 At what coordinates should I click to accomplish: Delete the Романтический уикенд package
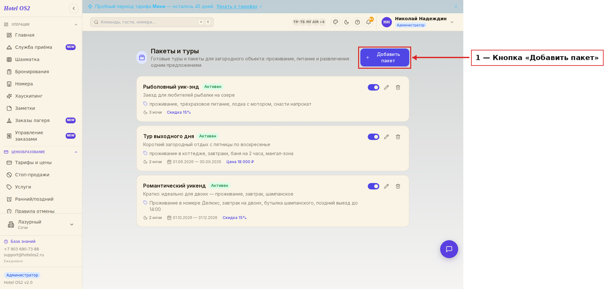click(398, 186)
